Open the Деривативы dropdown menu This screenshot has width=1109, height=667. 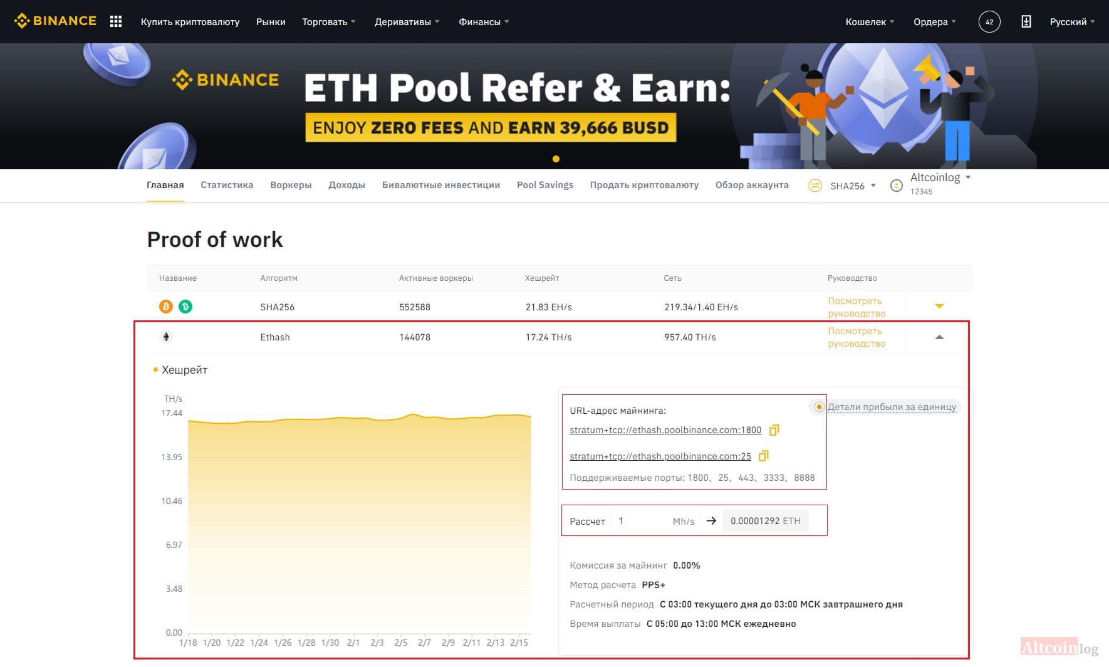coord(407,22)
